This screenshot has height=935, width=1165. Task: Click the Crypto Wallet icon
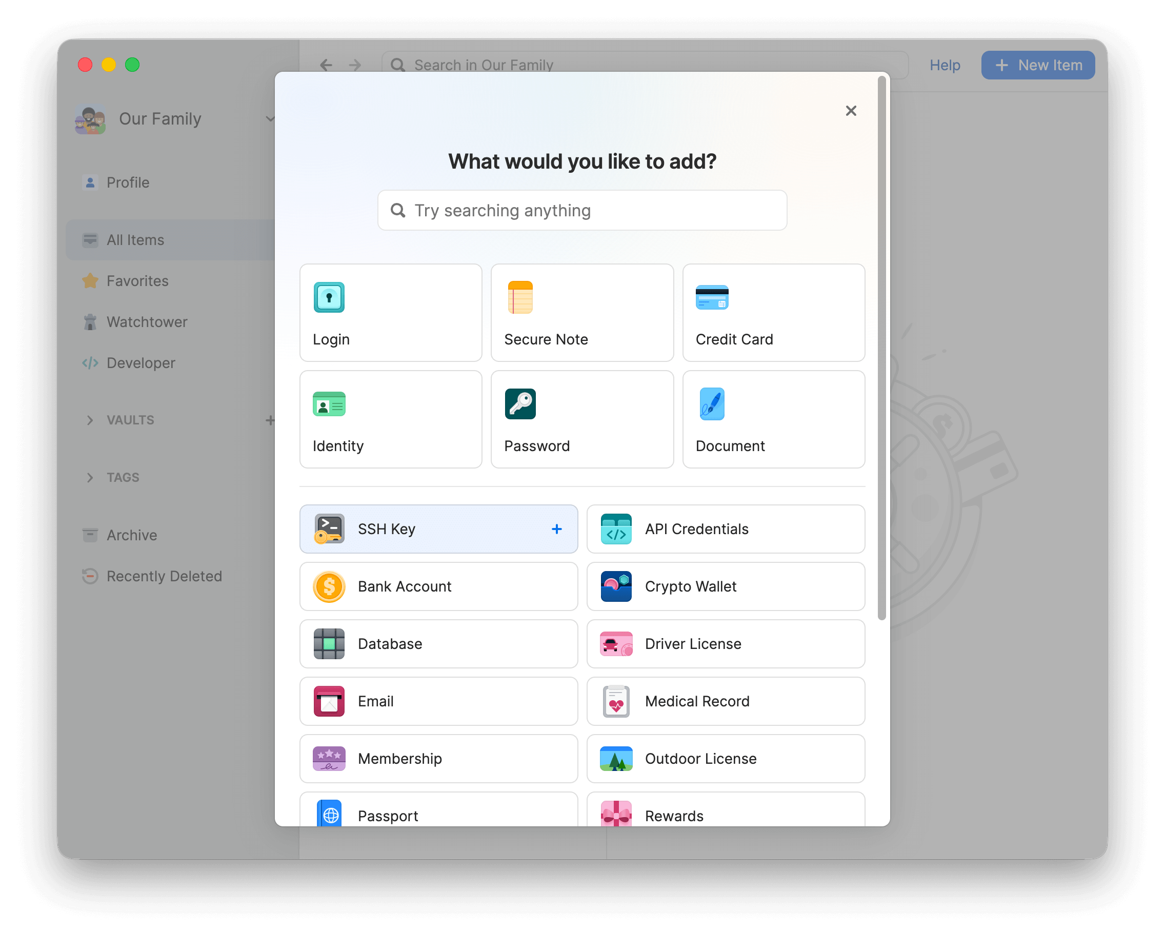pos(616,586)
